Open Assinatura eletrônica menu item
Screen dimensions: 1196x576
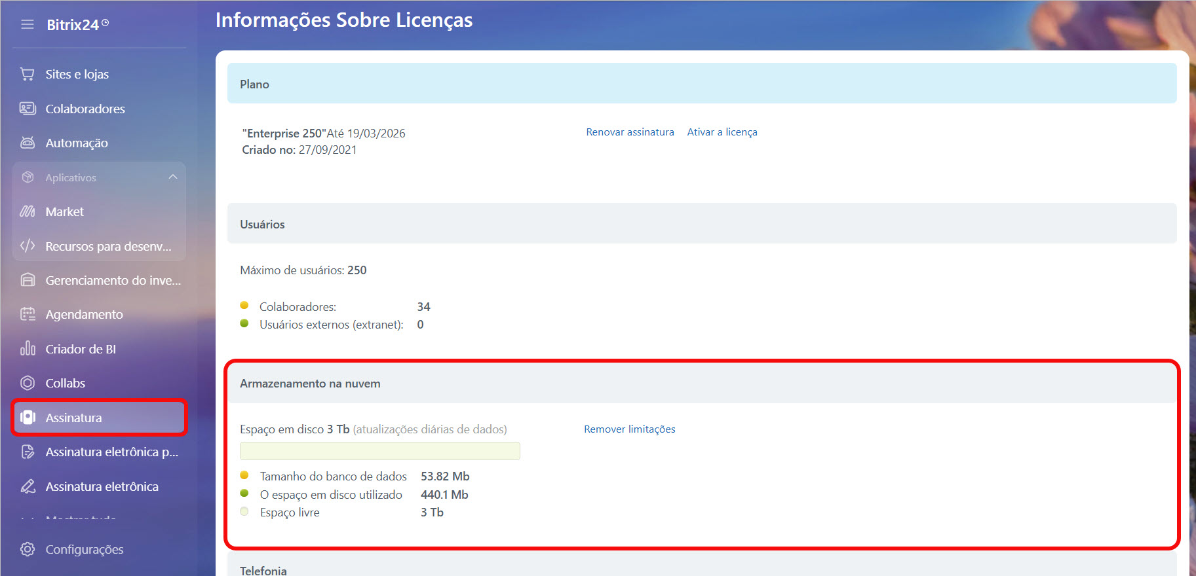tap(102, 486)
